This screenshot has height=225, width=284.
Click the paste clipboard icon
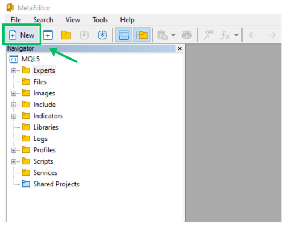click(162, 35)
